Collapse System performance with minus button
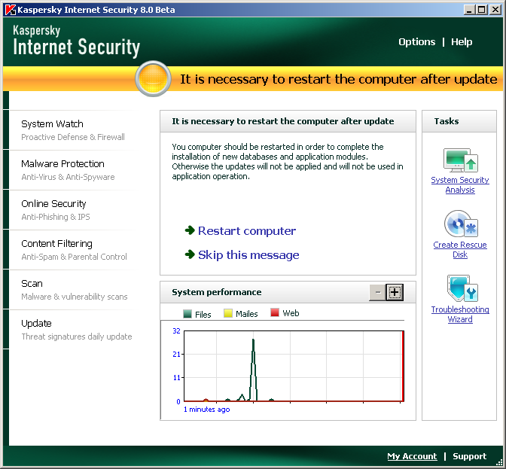Image resolution: width=506 pixels, height=469 pixels. (x=377, y=292)
